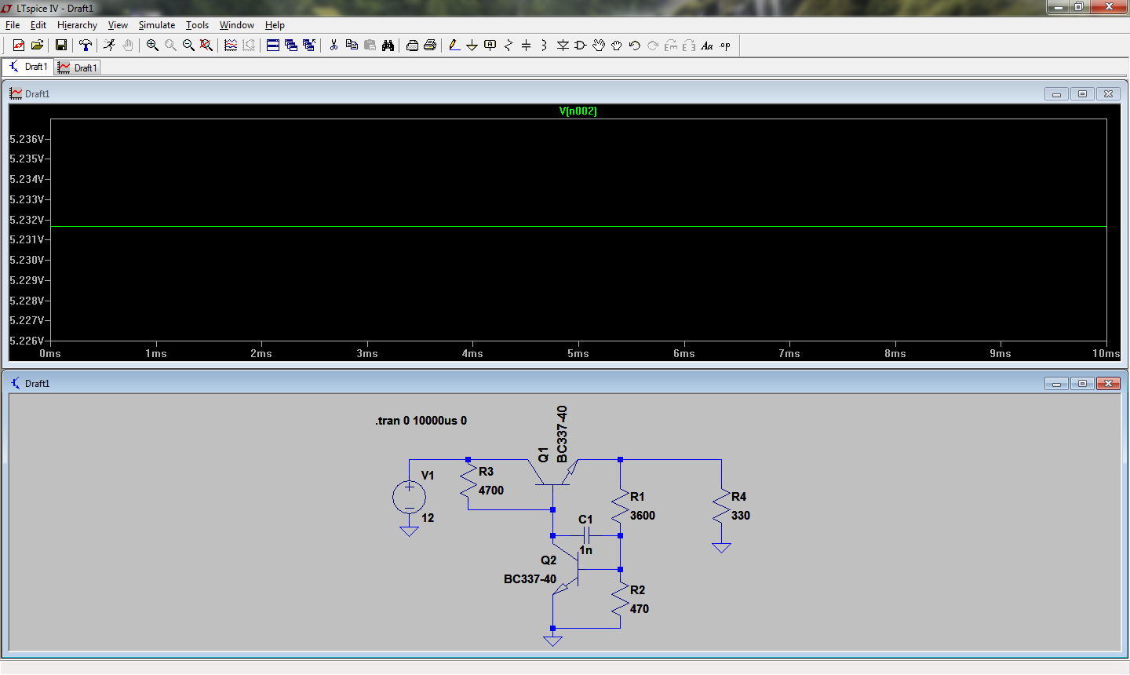Open the Help menu
Screen dimensions: 1130x675
pyautogui.click(x=275, y=25)
